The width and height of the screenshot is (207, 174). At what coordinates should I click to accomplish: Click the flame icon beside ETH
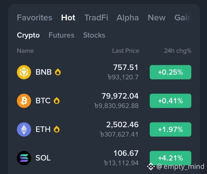[57, 129]
